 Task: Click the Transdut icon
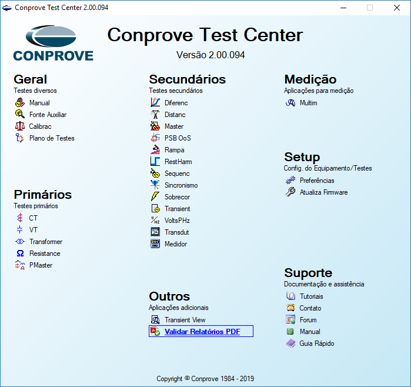(x=155, y=232)
